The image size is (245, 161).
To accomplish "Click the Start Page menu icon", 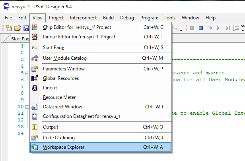I will coord(35,47).
